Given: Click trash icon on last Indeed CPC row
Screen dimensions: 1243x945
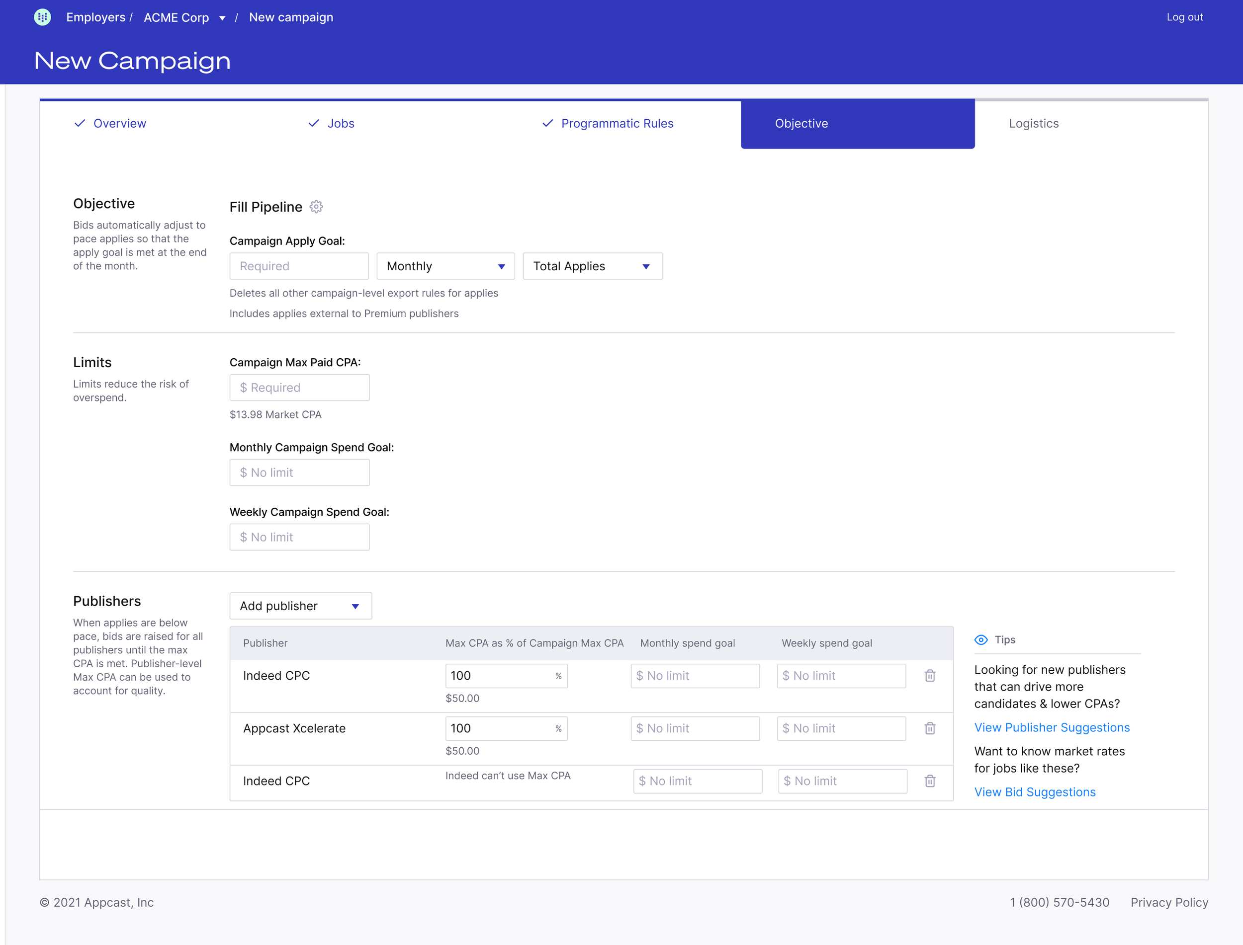Looking at the screenshot, I should [929, 781].
